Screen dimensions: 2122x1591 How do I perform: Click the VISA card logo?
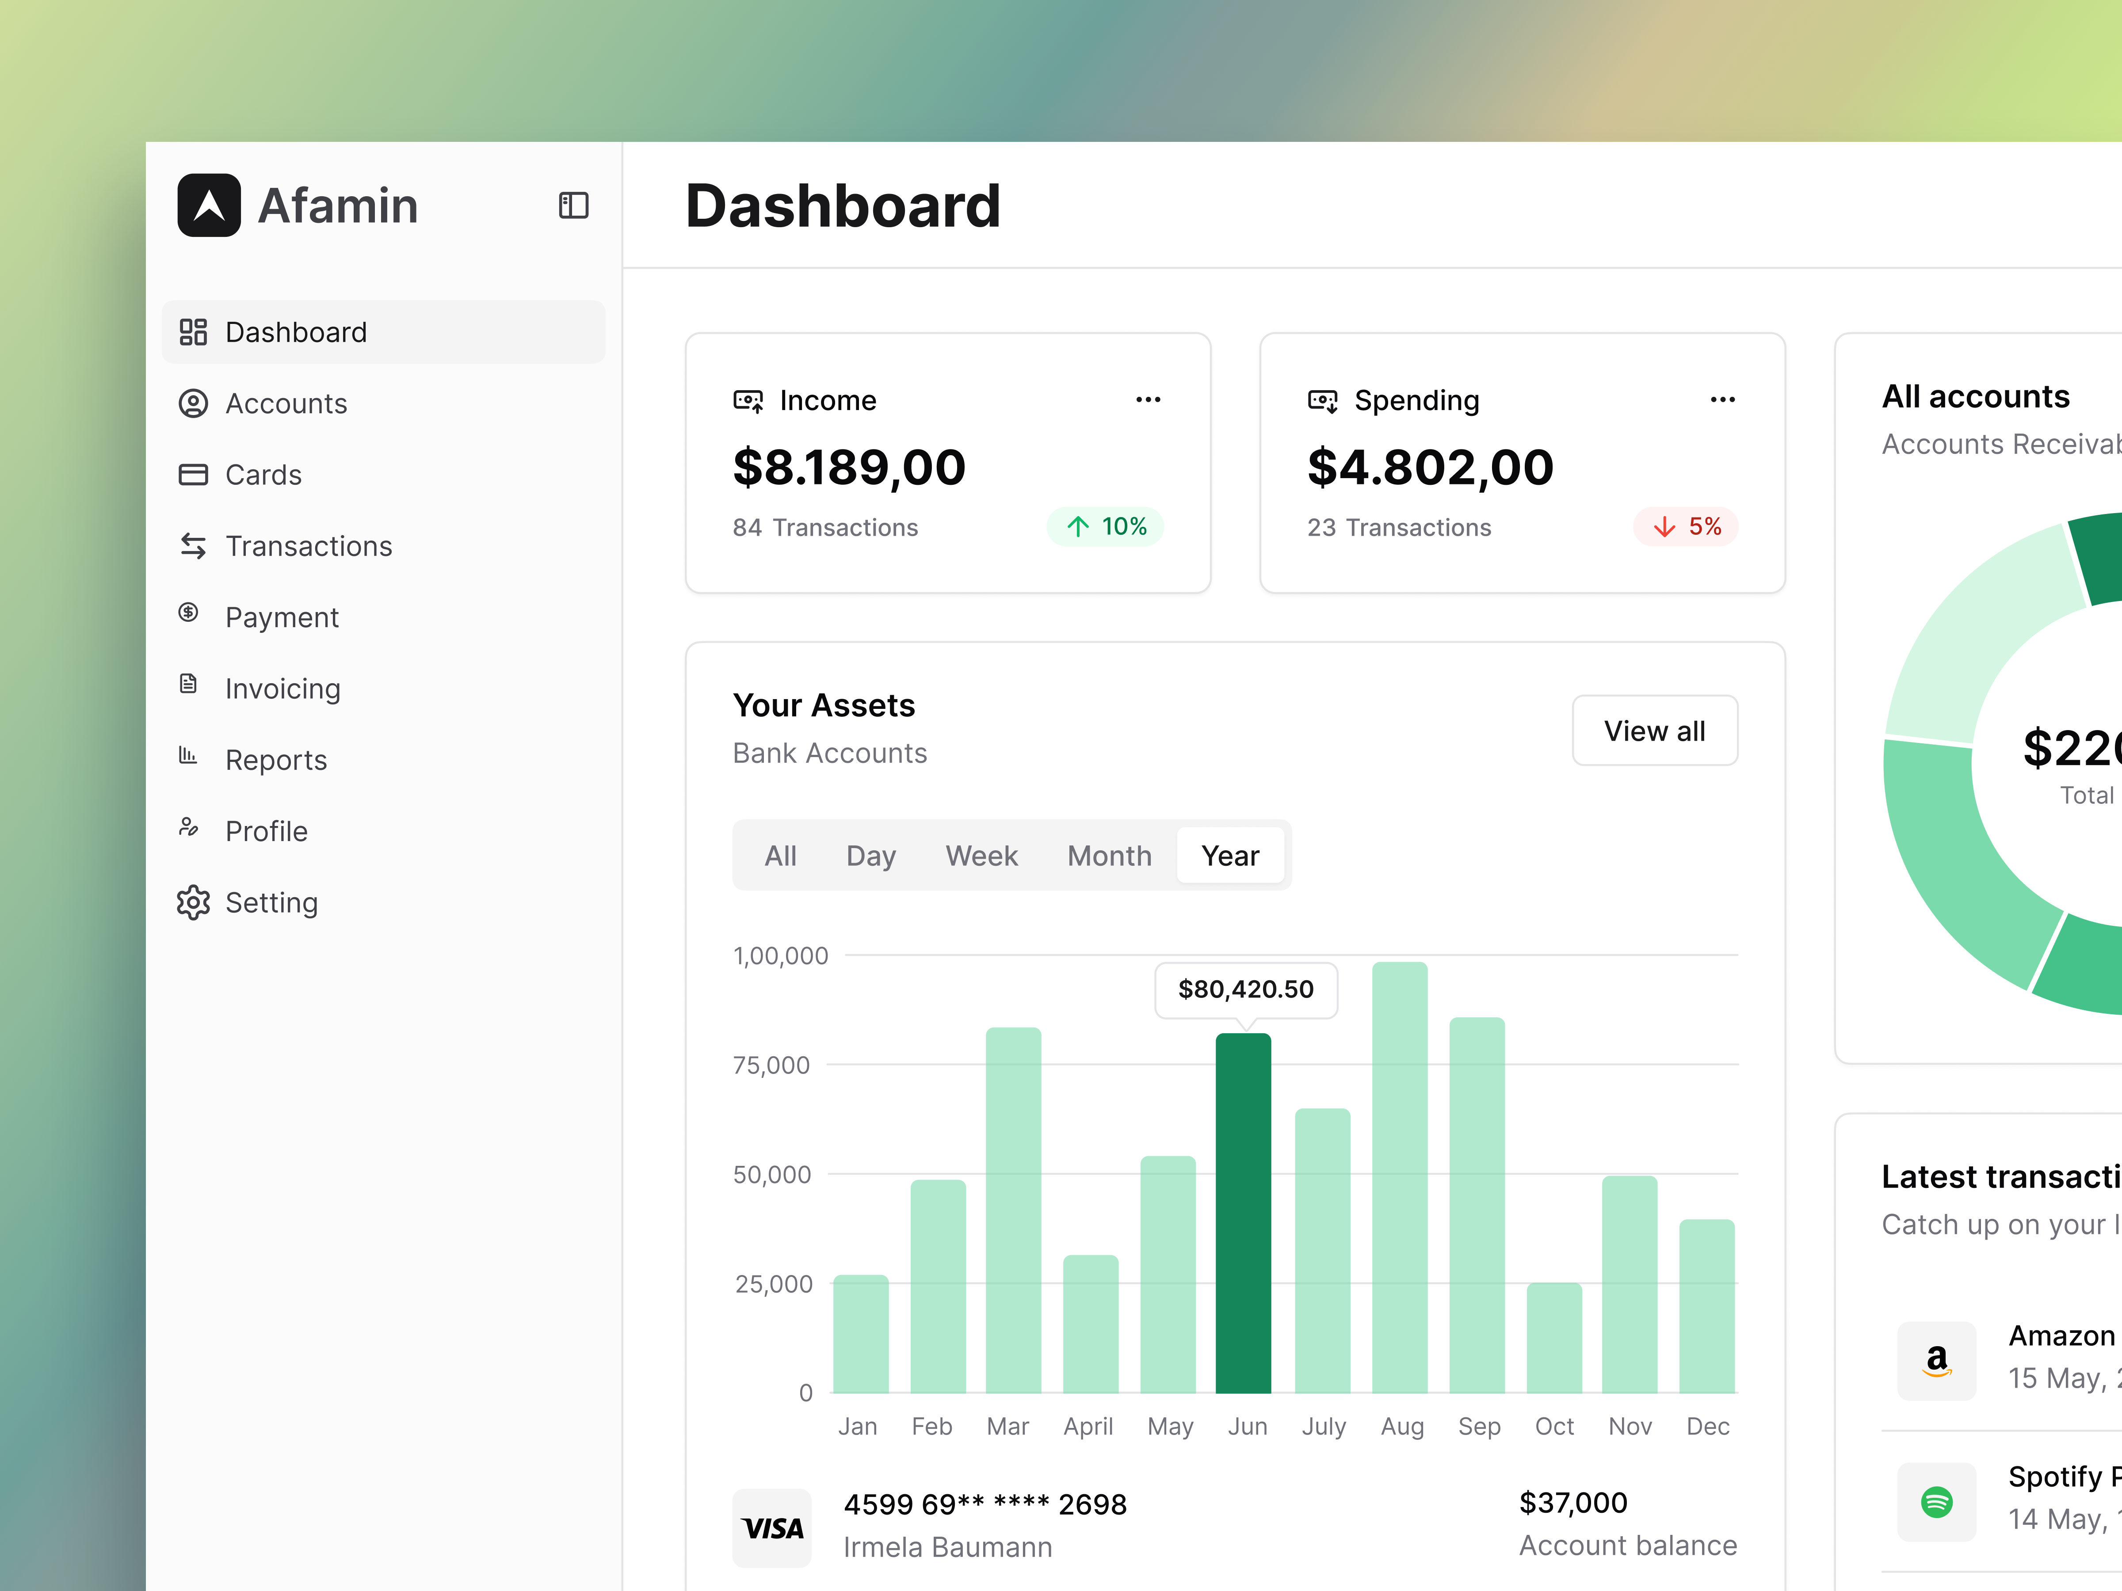point(772,1528)
